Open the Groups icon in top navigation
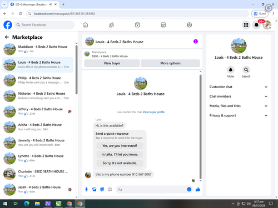 pos(189,25)
